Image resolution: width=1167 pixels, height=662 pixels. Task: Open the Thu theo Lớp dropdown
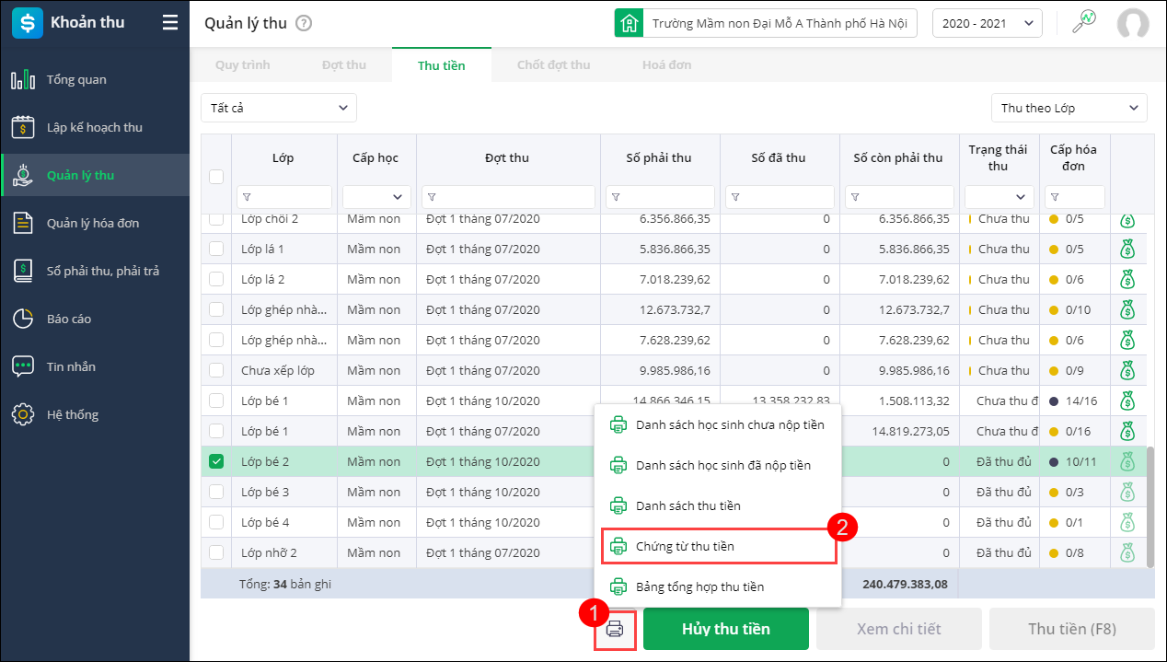pos(1069,108)
